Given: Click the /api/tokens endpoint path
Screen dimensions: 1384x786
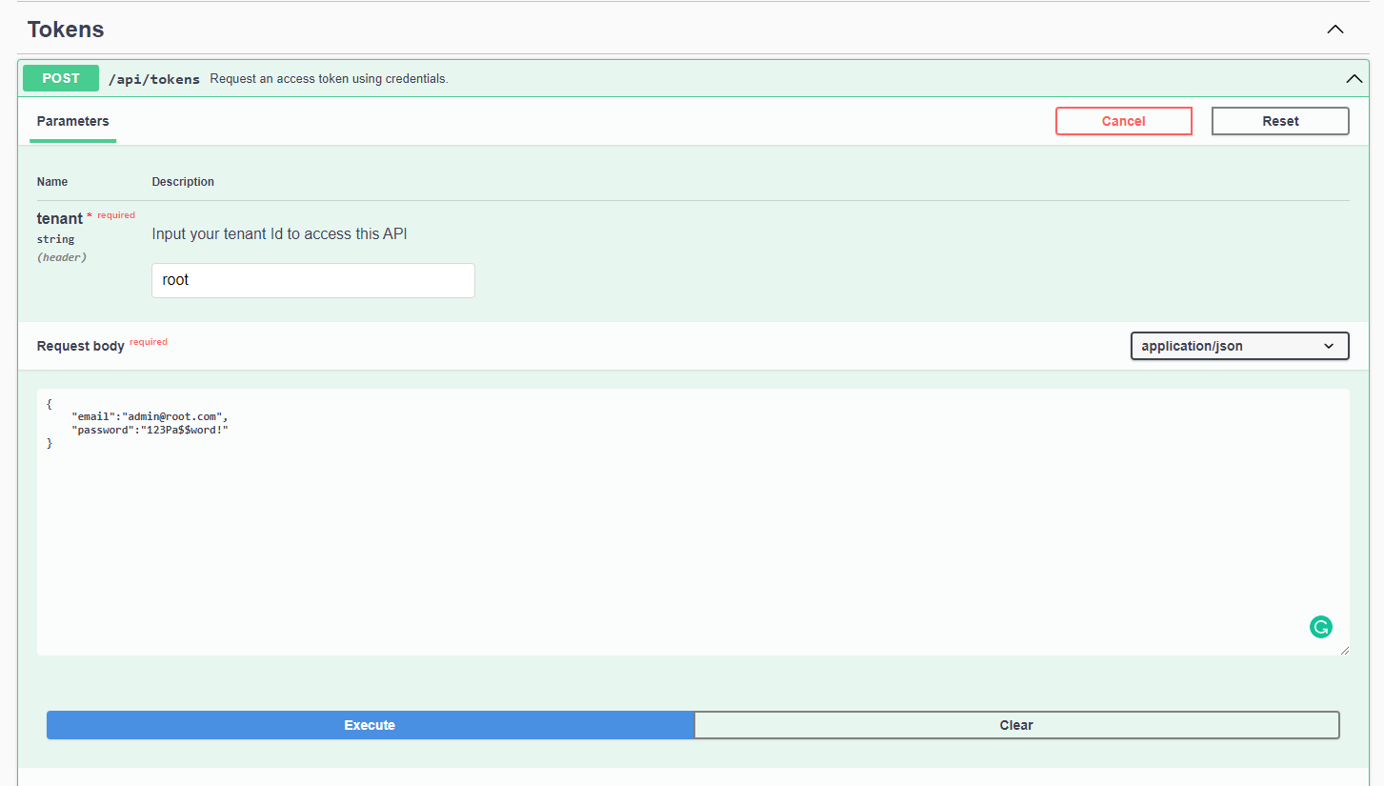Looking at the screenshot, I should click(153, 79).
